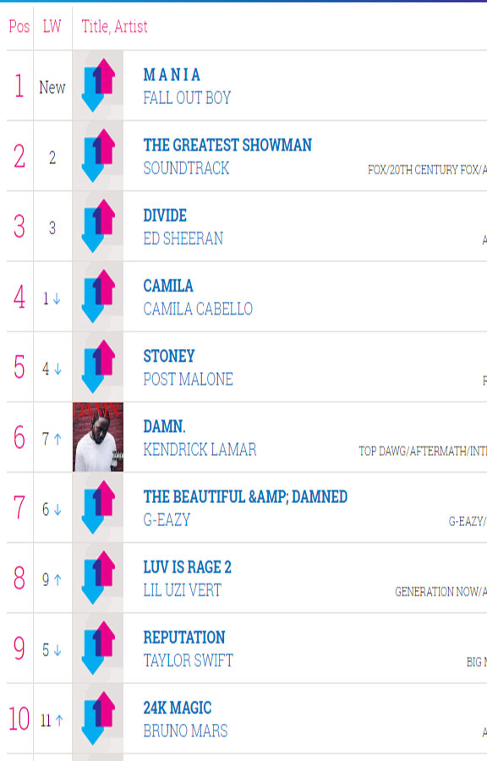Select the Luv Is Rage 2 placeholder icon
Image resolution: width=487 pixels, height=761 pixels.
tap(98, 578)
